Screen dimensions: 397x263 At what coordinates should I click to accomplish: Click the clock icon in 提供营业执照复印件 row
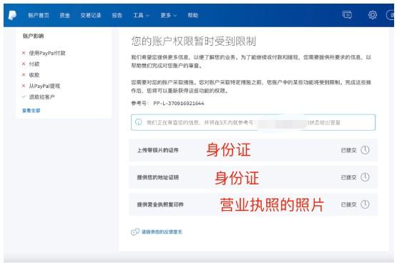[365, 204]
